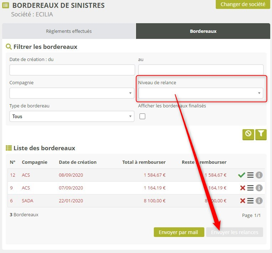Show info for bordereau 12
Screen dimensions: 272x253
(x=259, y=175)
